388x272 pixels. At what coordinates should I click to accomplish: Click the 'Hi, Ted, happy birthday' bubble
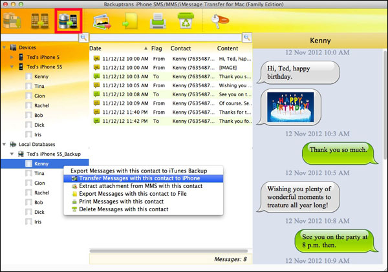(x=298, y=72)
